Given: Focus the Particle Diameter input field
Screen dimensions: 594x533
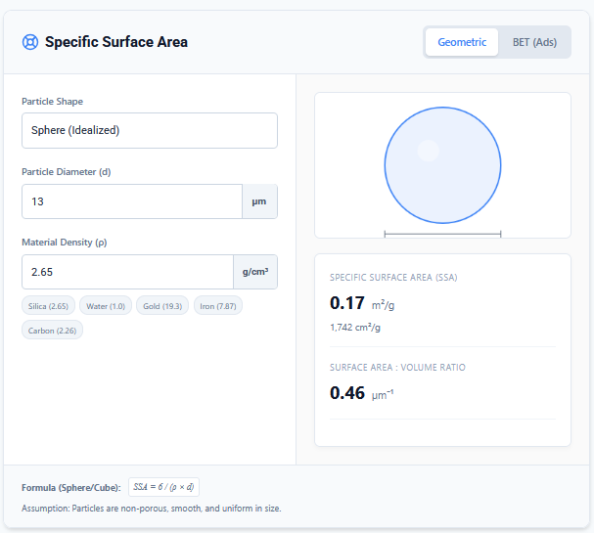Looking at the screenshot, I should (x=132, y=201).
